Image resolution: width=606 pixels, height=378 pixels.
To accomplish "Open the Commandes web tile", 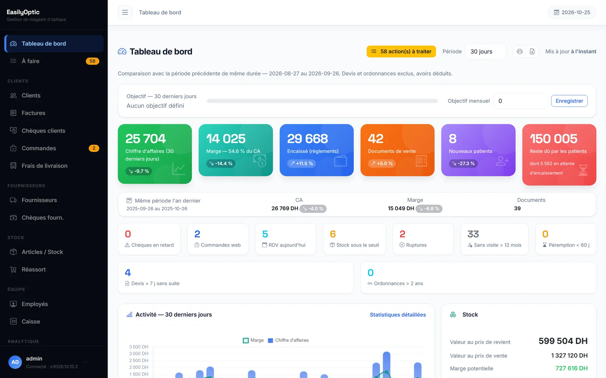I will (x=218, y=239).
